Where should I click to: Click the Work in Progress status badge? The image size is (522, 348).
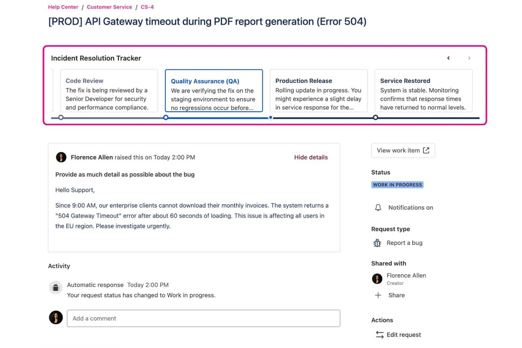click(397, 185)
